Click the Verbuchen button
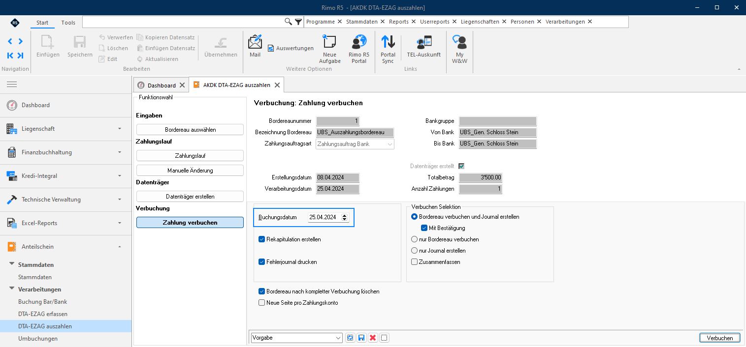Viewport: 746px width, 347px height. point(719,338)
